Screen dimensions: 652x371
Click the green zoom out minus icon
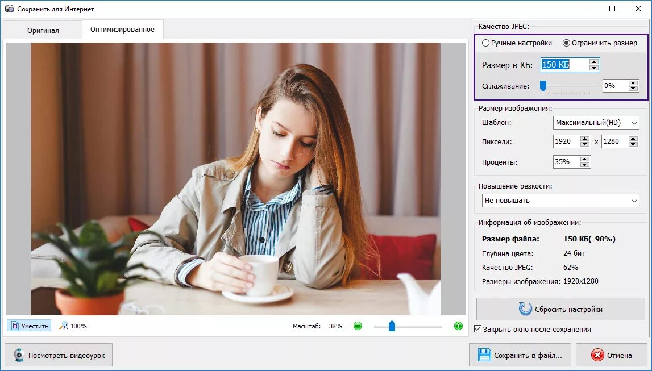tap(358, 326)
